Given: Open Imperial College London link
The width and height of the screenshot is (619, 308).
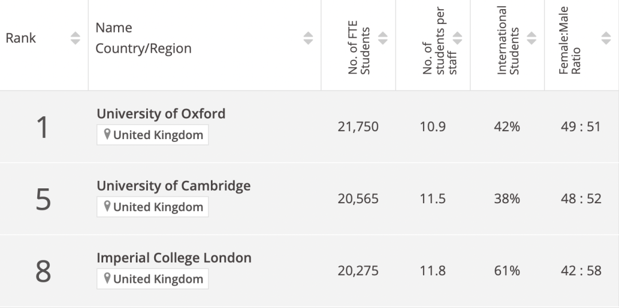Looking at the screenshot, I should pos(174,258).
